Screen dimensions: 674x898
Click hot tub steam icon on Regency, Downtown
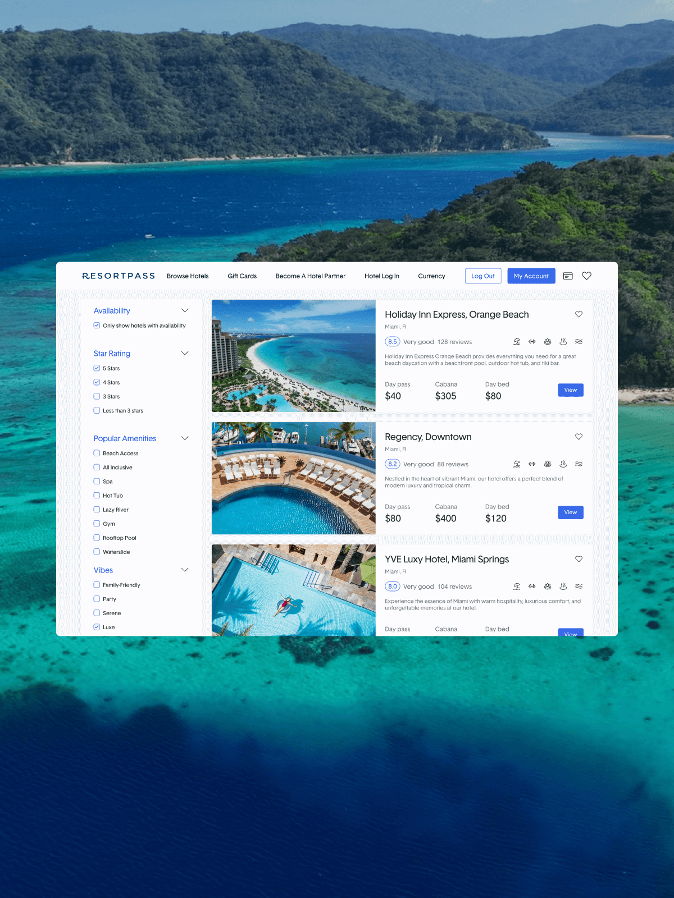coord(563,464)
